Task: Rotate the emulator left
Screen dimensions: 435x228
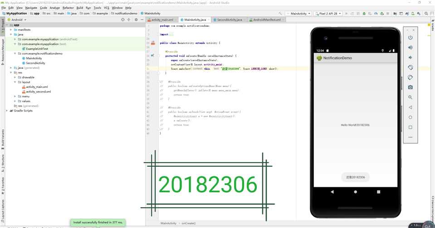Action: coord(411,68)
